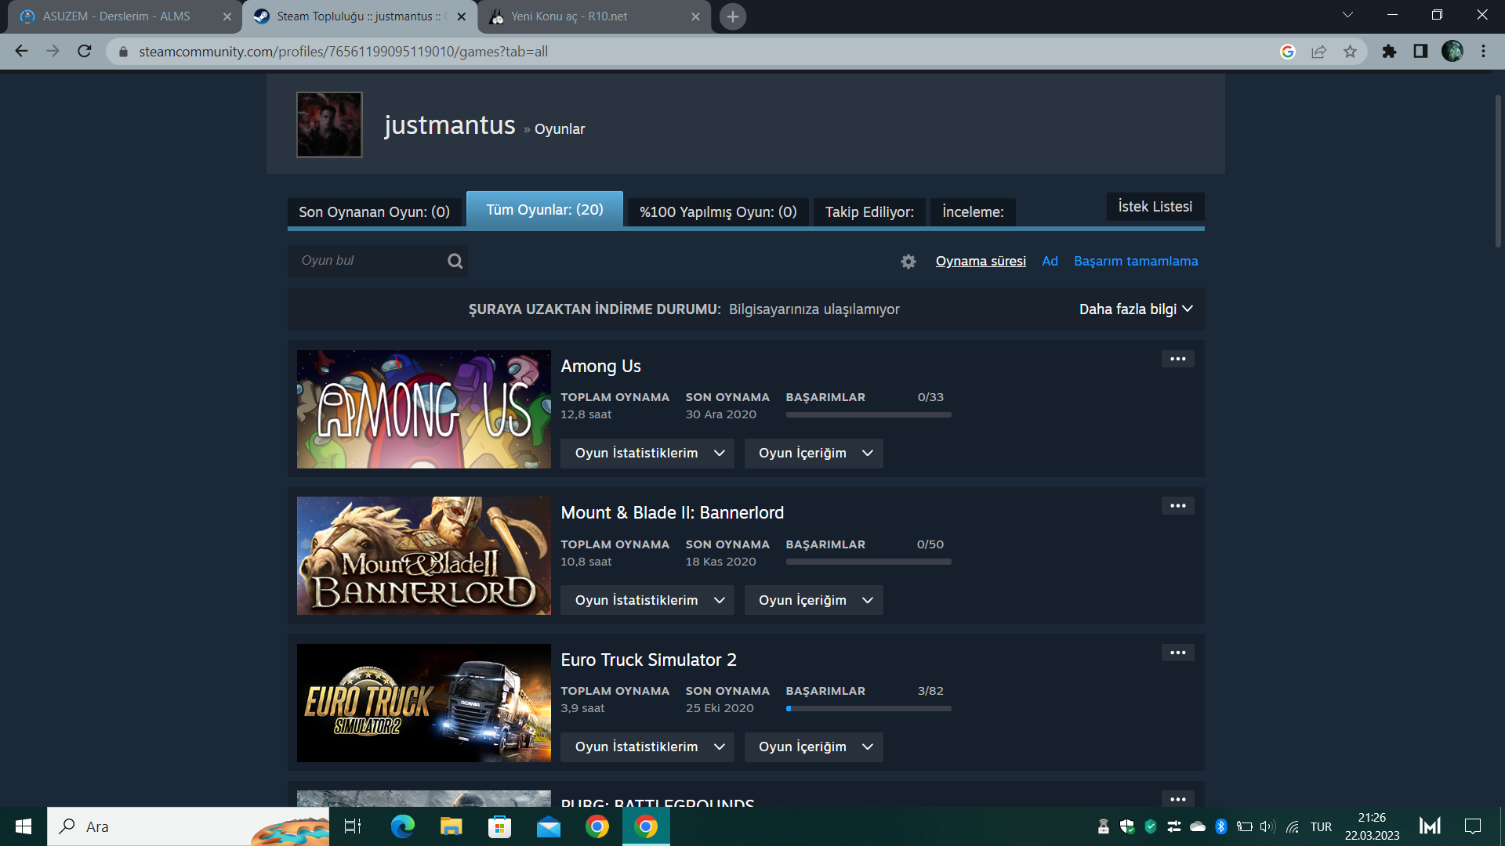Viewport: 1505px width, 846px height.
Task: Open File Explorer from the taskbar
Action: point(451,826)
